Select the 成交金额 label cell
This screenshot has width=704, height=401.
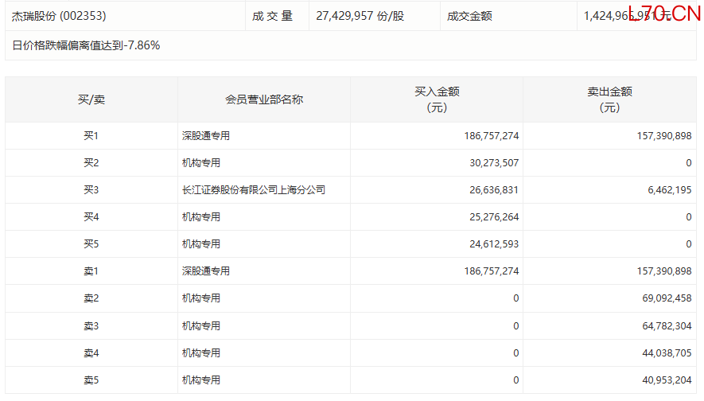pos(469,16)
